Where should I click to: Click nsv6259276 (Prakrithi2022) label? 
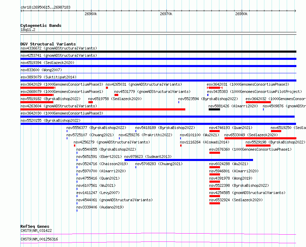[145, 135]
